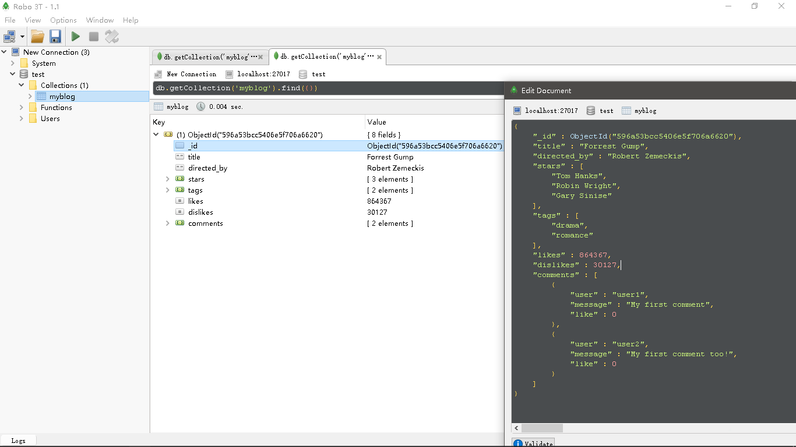Open the Options menu
796x447 pixels.
tap(64, 20)
